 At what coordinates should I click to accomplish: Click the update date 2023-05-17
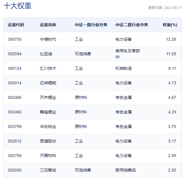(173, 8)
